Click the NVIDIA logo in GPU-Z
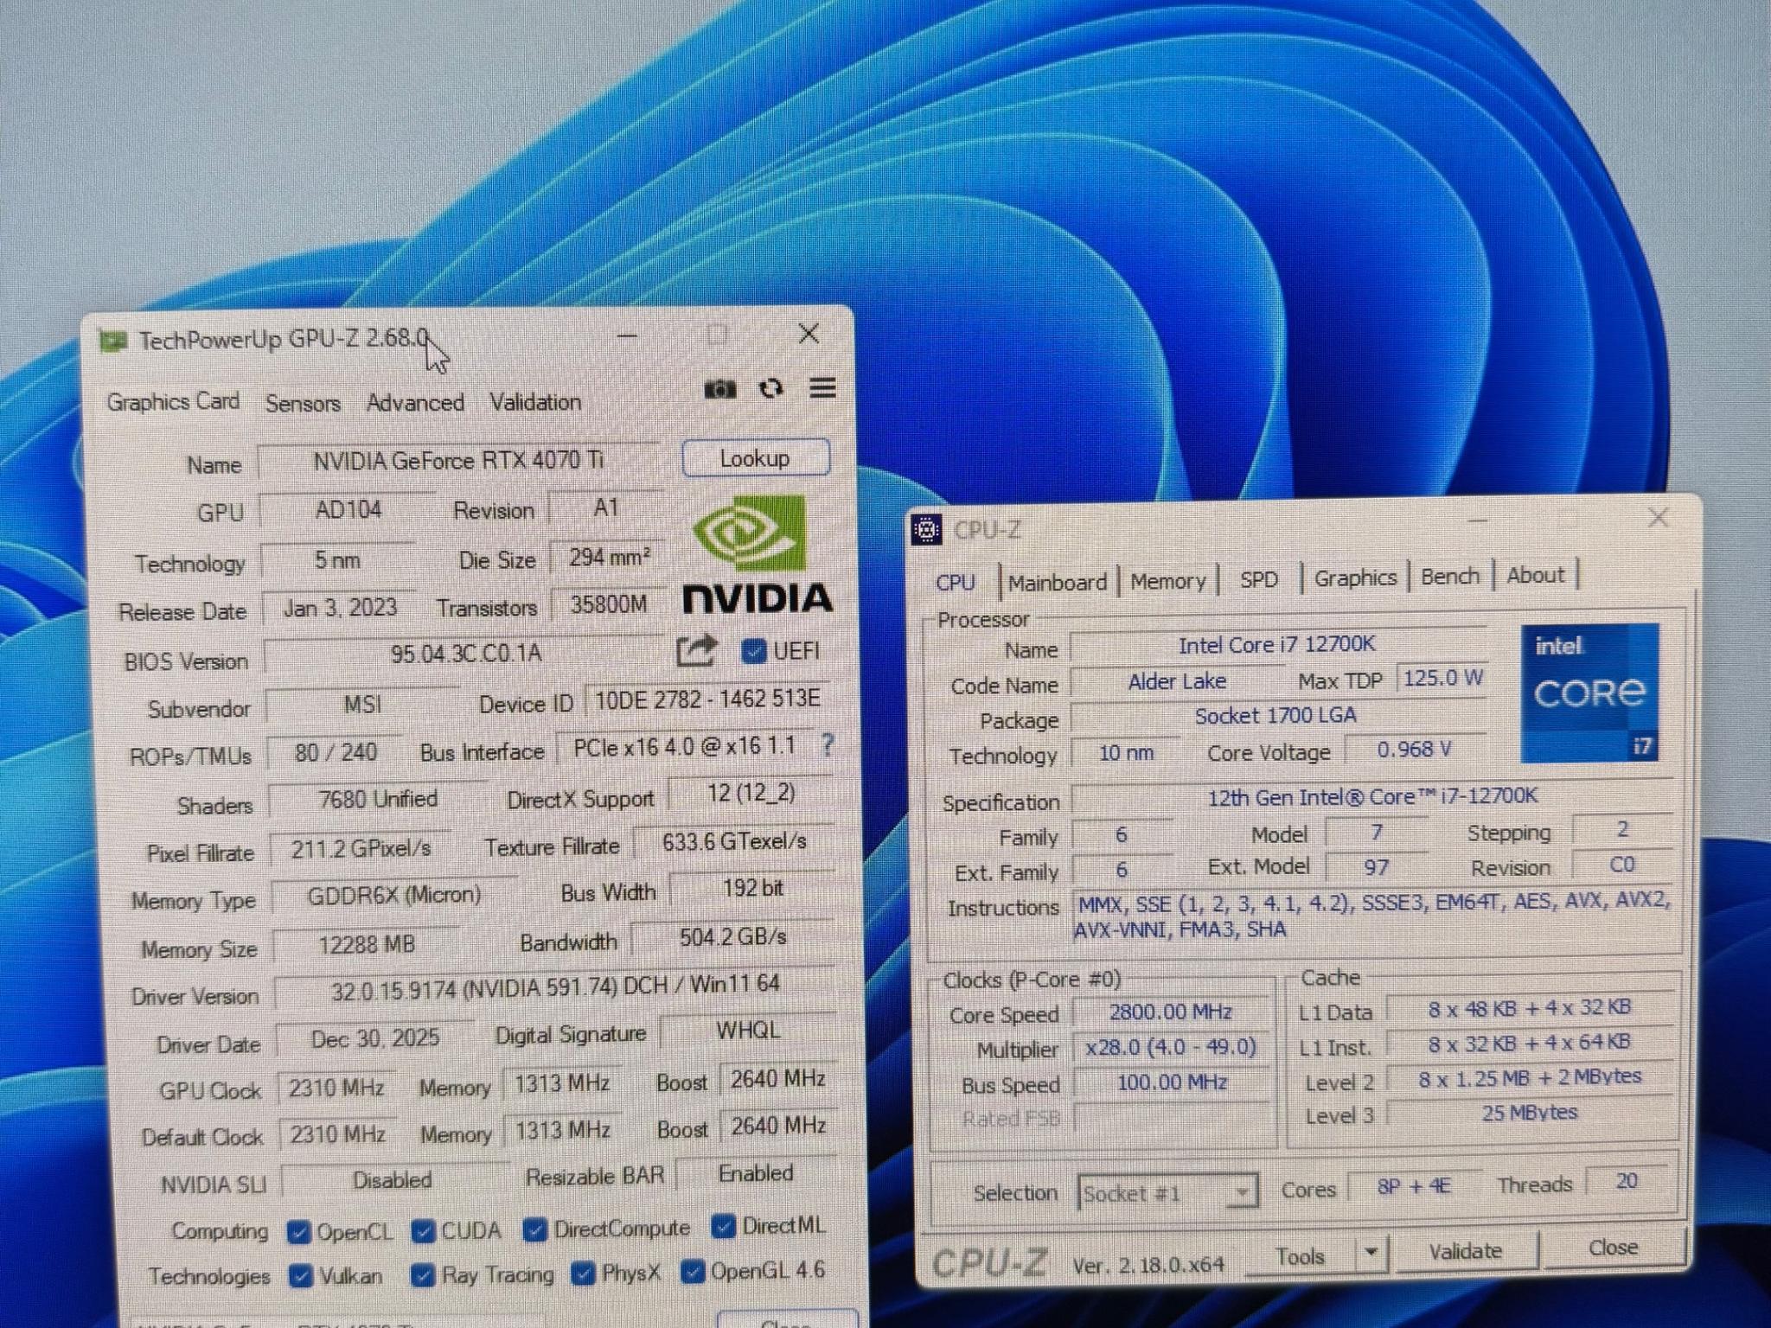This screenshot has height=1328, width=1771. [x=758, y=554]
